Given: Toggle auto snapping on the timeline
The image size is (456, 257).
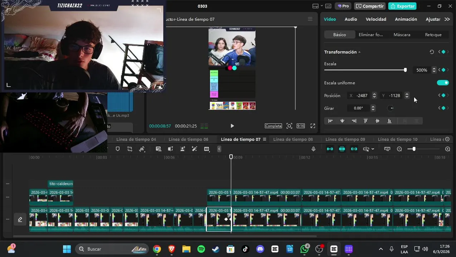Looking at the screenshot, I should coord(342,149).
